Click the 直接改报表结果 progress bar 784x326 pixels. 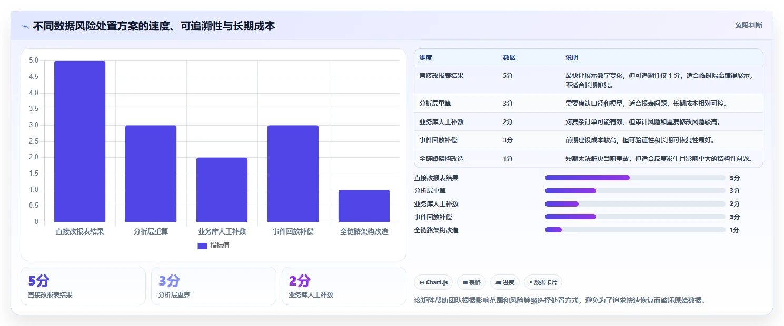[635, 178]
